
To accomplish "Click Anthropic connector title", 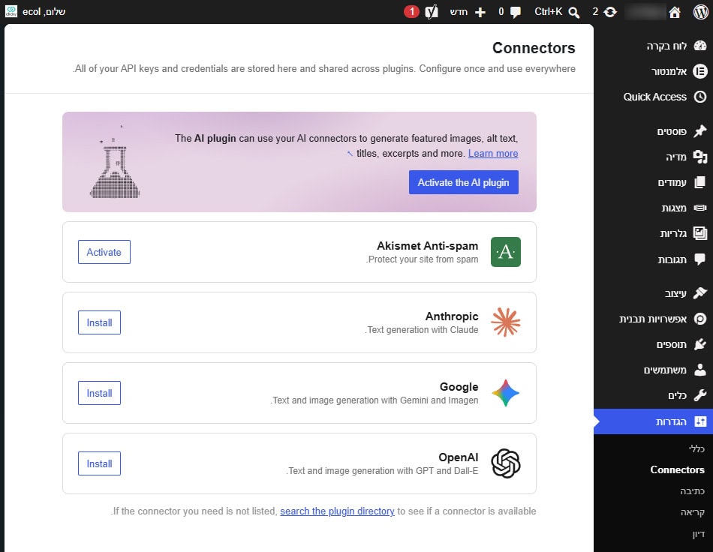I will tap(452, 316).
